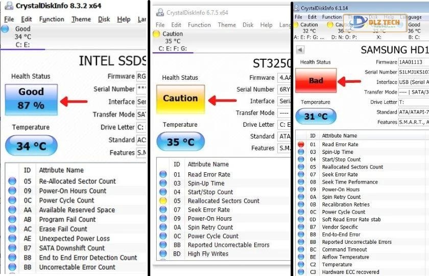The image size is (429, 276).
Task: Click the blue dot beside Airflow Temperature
Action: [x=301, y=257]
